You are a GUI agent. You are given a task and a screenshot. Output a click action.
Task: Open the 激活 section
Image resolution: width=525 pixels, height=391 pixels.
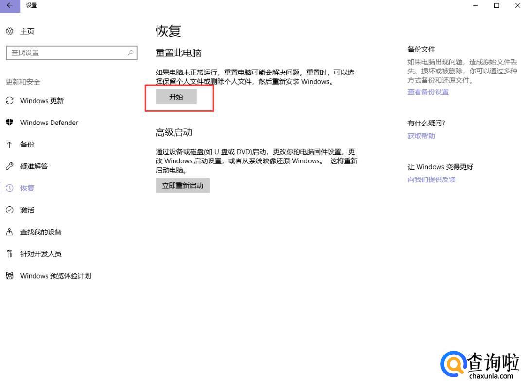coord(27,210)
